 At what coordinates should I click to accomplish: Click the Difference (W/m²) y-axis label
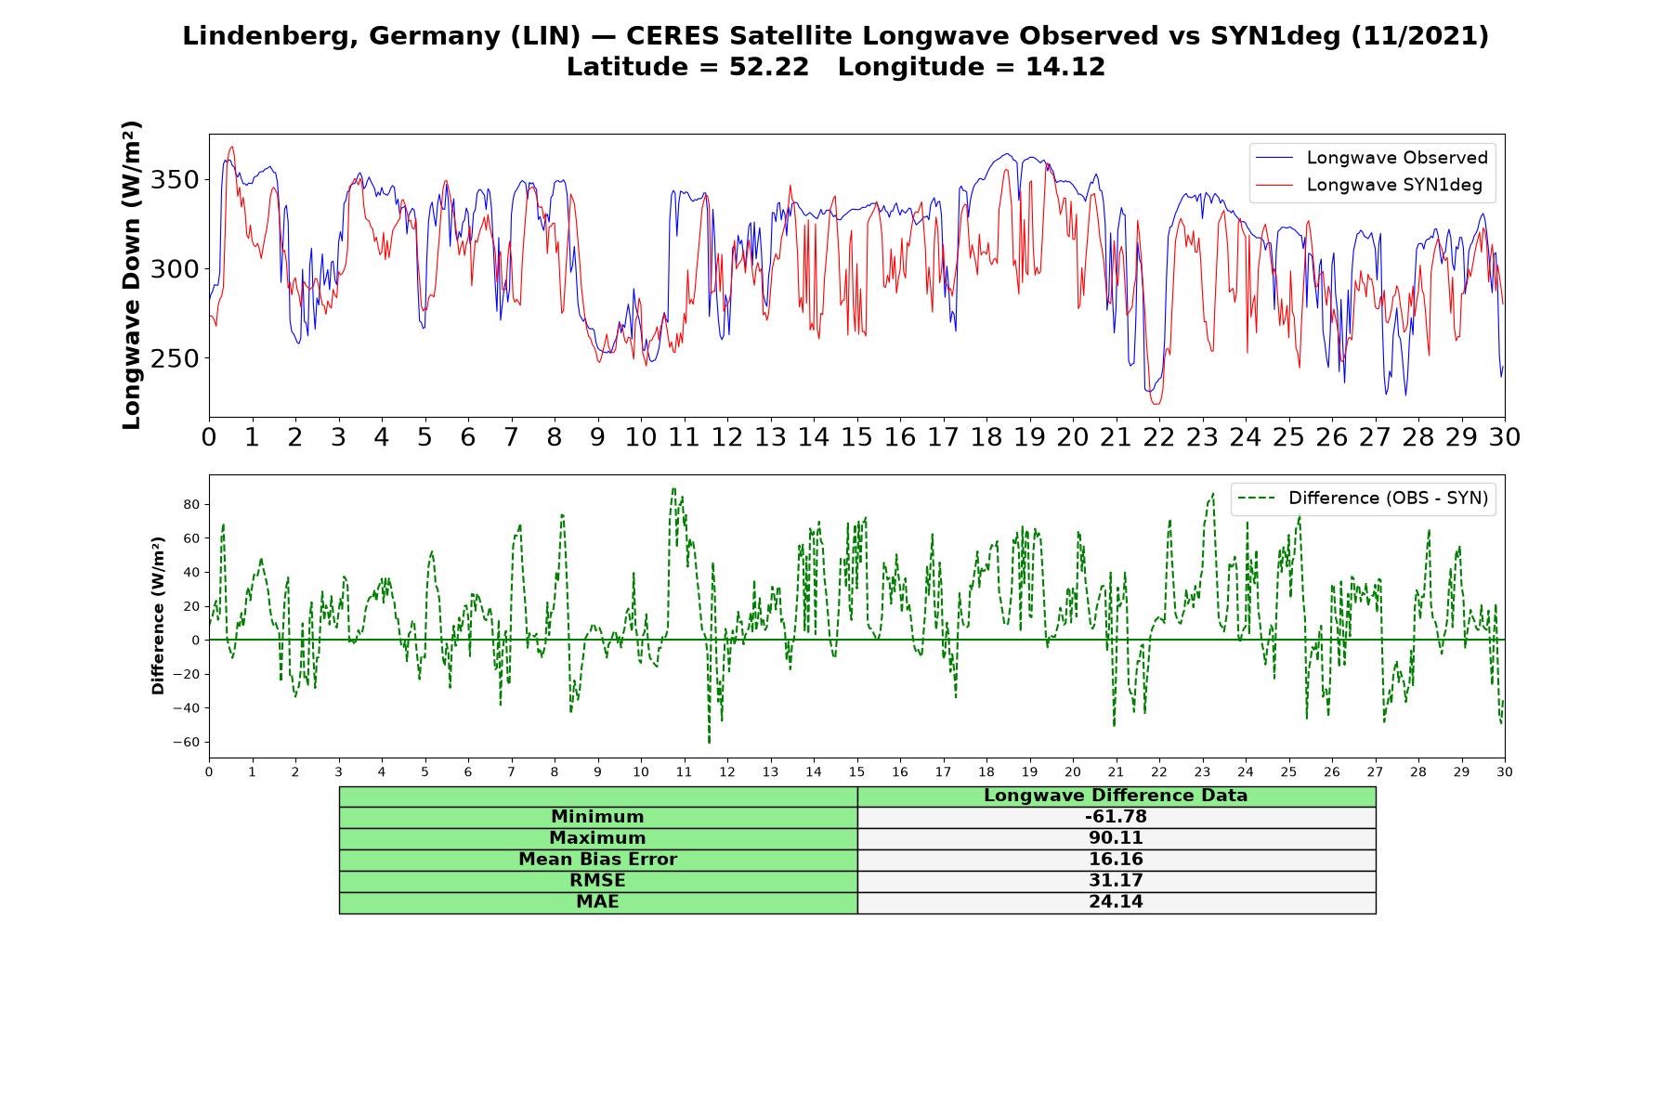[158, 615]
